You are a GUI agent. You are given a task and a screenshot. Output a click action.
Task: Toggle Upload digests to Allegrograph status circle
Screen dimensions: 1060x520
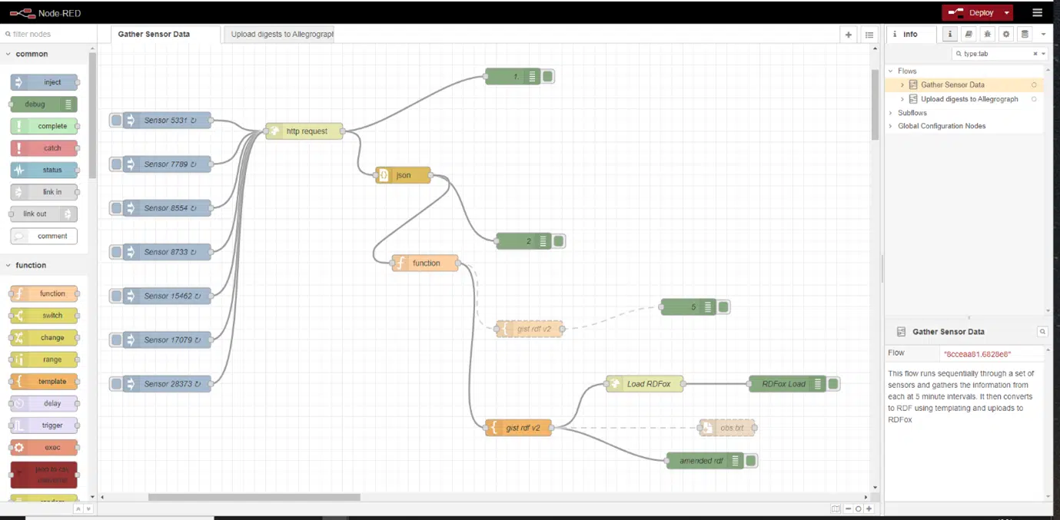pyautogui.click(x=1034, y=99)
